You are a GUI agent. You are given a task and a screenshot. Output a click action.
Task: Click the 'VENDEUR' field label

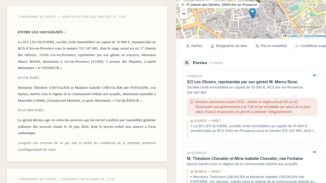[194, 76]
